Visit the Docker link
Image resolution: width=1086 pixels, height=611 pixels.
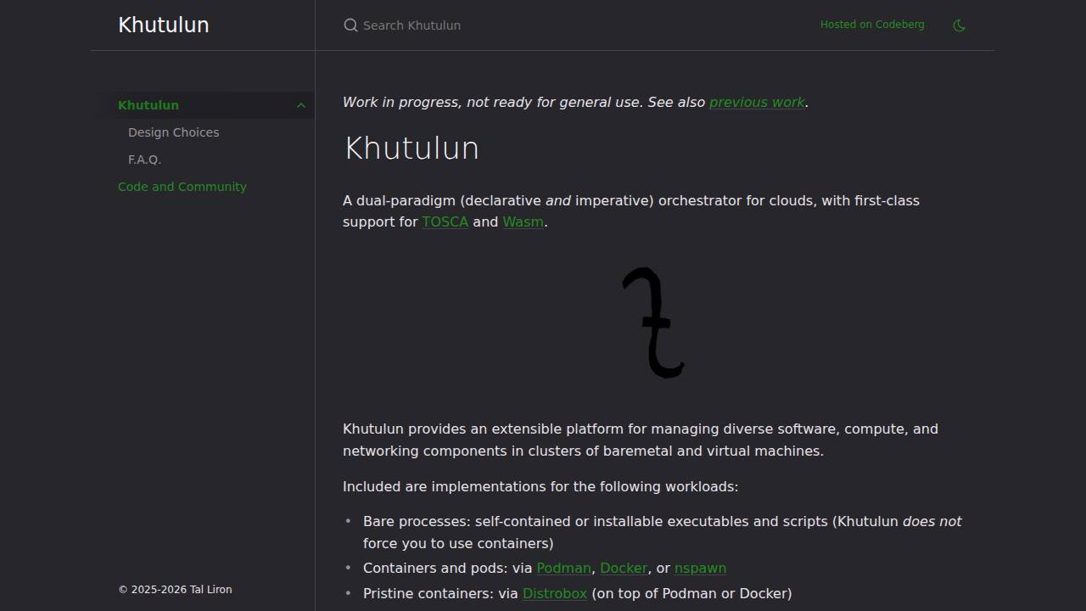pos(624,568)
